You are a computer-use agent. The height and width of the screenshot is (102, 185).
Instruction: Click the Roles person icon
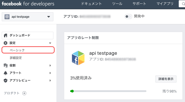(6, 65)
